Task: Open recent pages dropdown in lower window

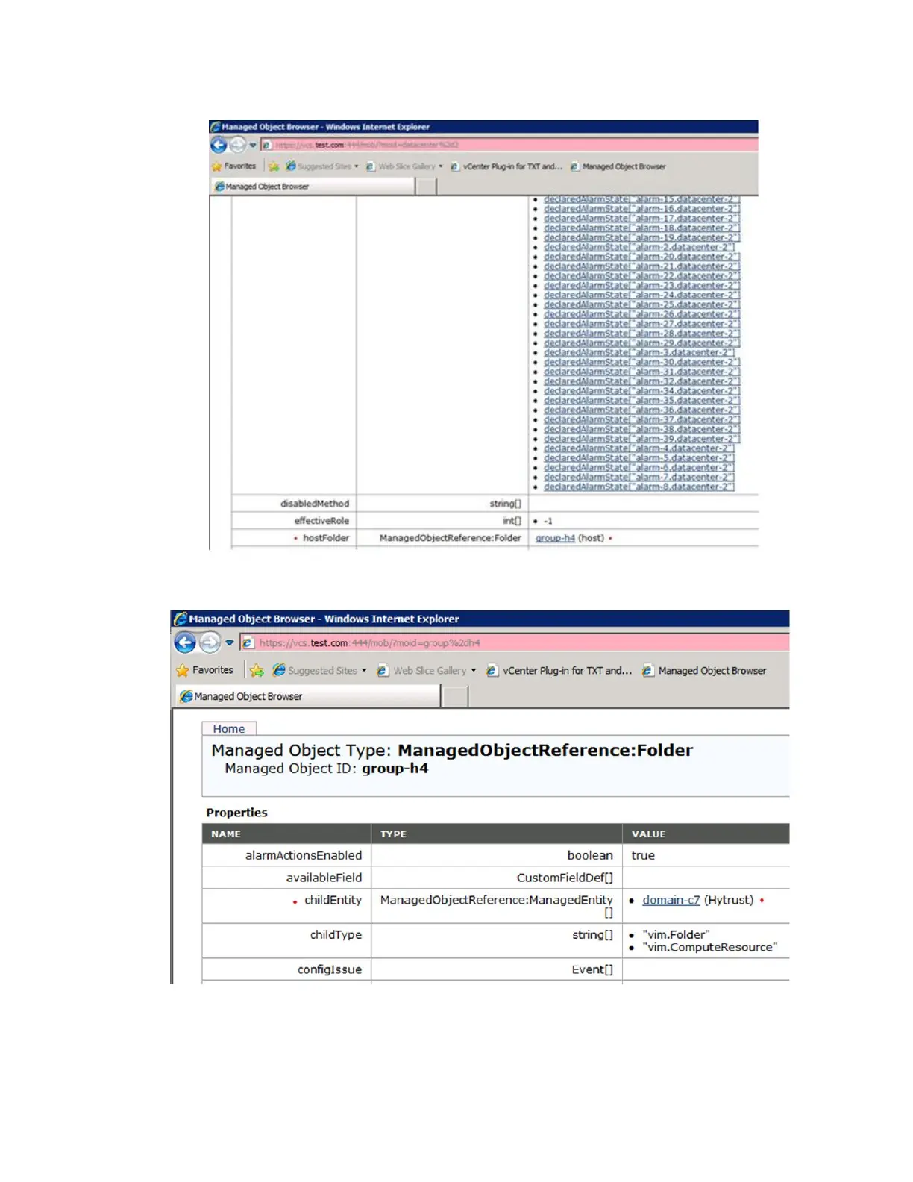Action: (x=230, y=642)
